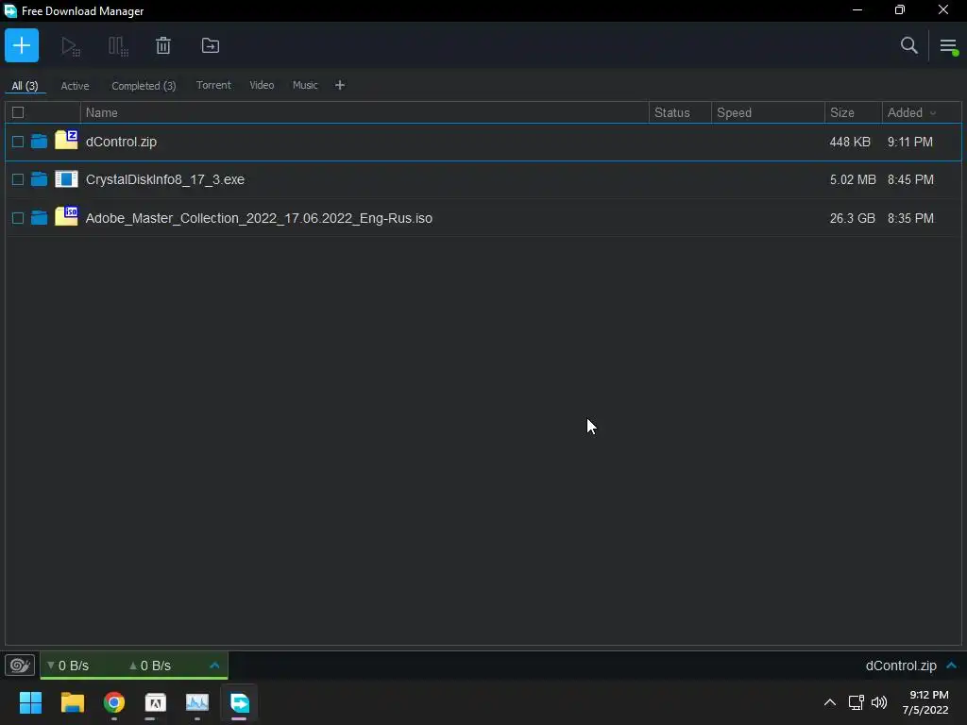Click the download speed 0 B/s indicator
The width and height of the screenshot is (967, 725).
coord(68,666)
